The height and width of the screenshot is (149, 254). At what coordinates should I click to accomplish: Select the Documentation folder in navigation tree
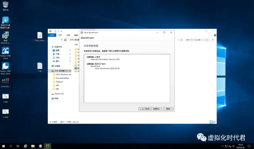62,78
